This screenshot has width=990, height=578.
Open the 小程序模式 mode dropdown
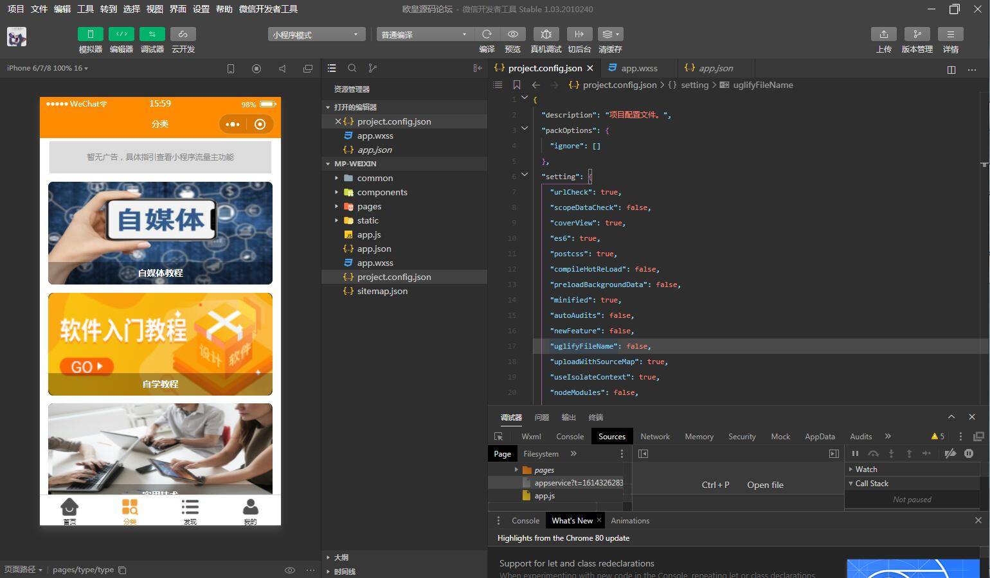[x=316, y=35]
